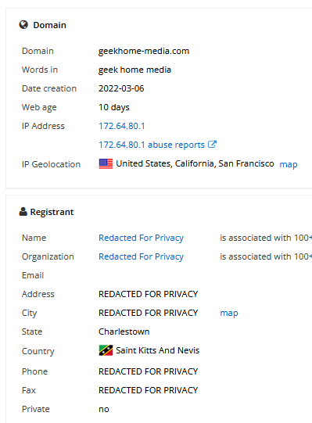Click 'is associated with 100+' in Organization row
Screen dimensions: 312x423
(266, 256)
